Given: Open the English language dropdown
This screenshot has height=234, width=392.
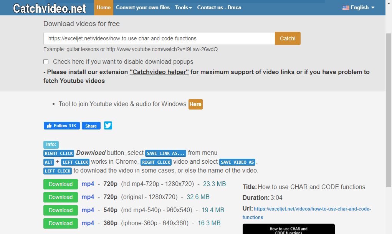Looking at the screenshot, I should coord(358,7).
